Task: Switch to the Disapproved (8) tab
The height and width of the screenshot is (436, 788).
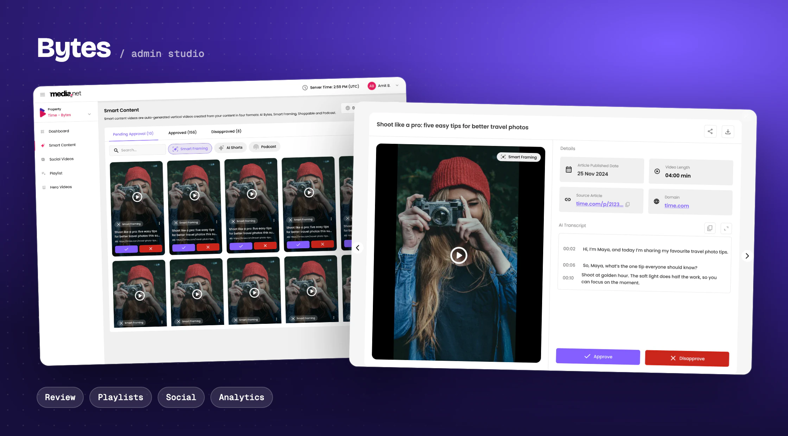Action: 226,132
